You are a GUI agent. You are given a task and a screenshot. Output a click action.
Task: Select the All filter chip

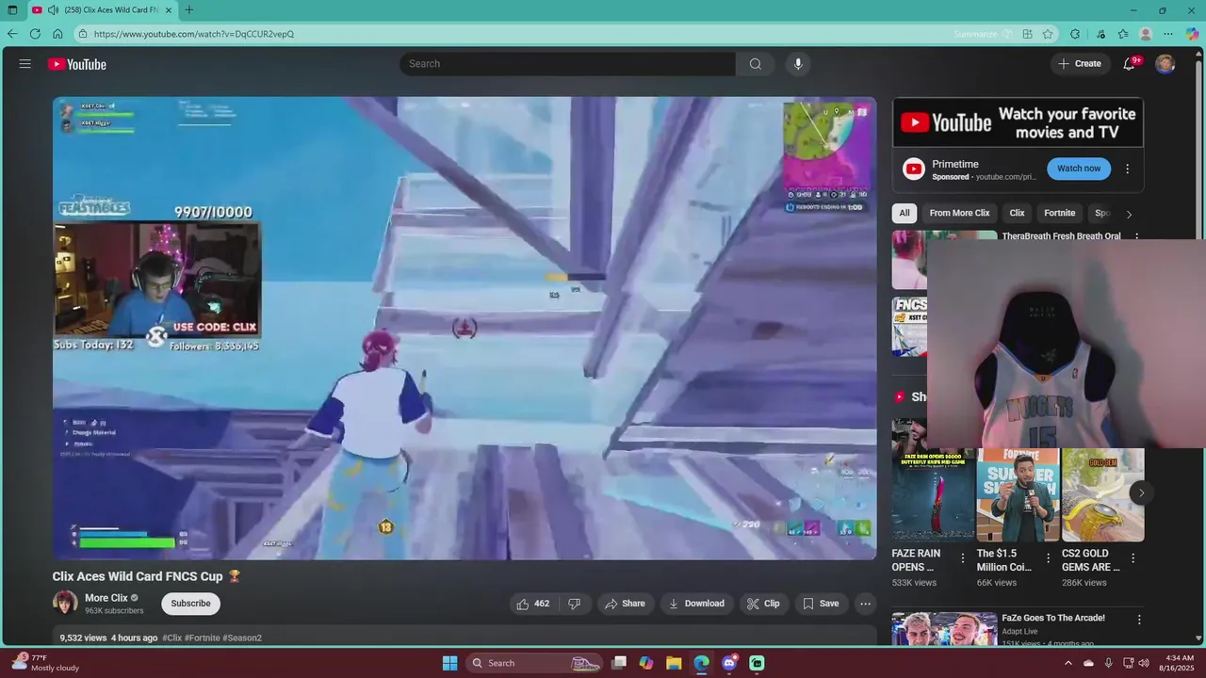(904, 213)
